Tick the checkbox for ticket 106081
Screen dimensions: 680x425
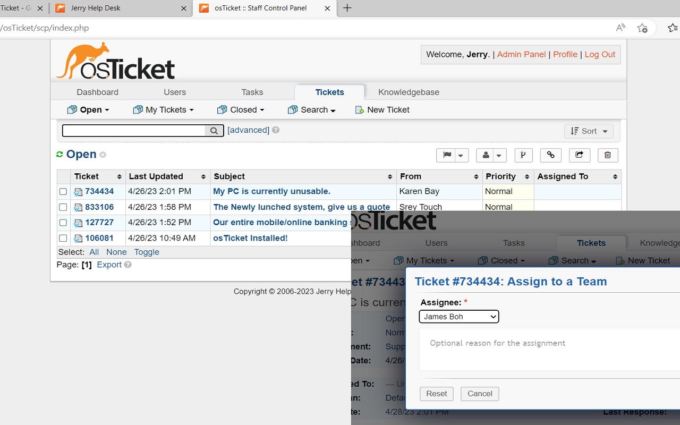(x=63, y=238)
